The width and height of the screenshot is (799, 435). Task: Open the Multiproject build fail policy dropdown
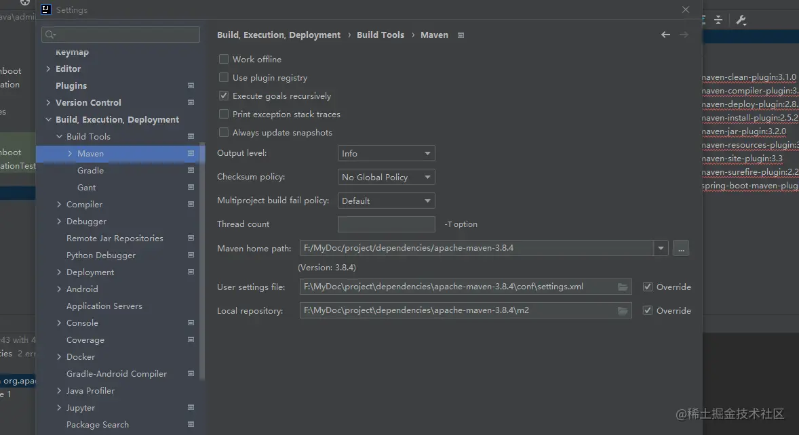point(386,201)
